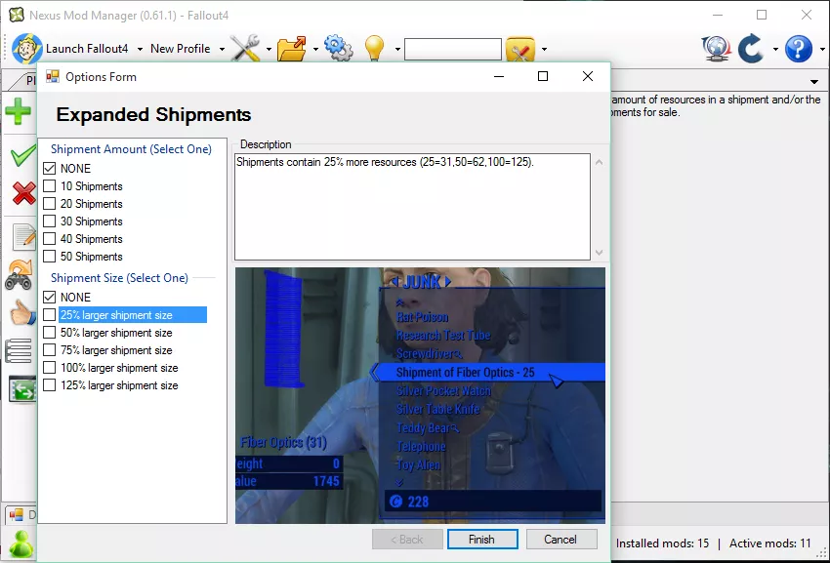
Task: Click the Launch Fallout4 Vault Boy icon
Action: (27, 49)
